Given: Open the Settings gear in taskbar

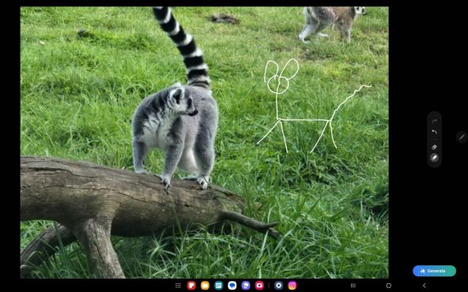Looking at the screenshot, I should 278,286.
